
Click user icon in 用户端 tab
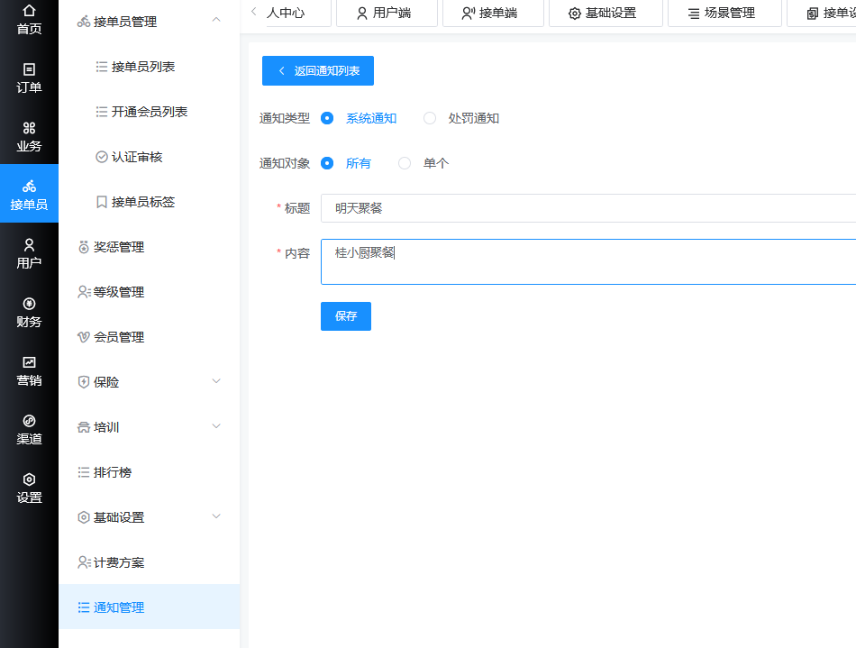coord(362,14)
